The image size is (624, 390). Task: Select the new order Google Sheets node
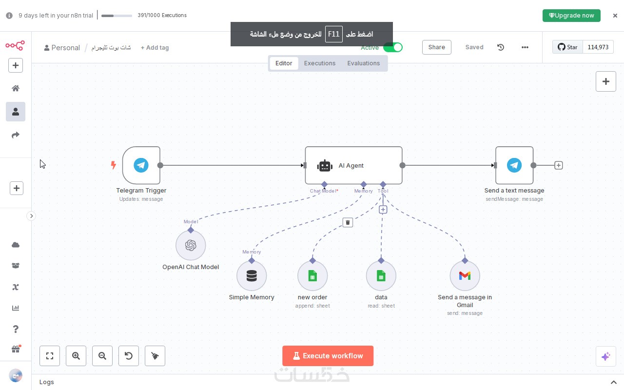pos(312,276)
